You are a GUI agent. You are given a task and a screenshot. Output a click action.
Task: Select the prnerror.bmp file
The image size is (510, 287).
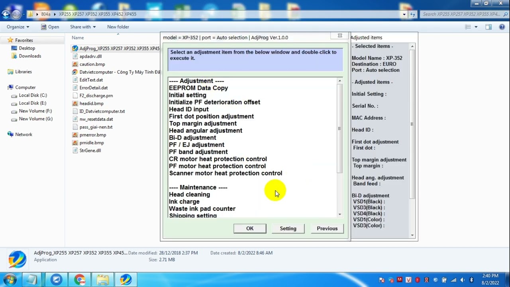(x=92, y=135)
